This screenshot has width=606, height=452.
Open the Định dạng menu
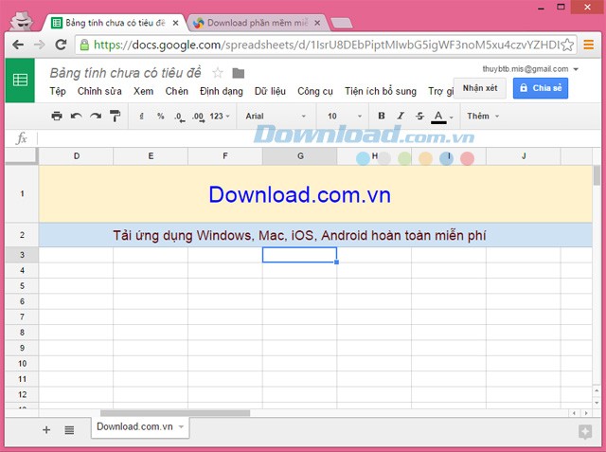tap(221, 91)
